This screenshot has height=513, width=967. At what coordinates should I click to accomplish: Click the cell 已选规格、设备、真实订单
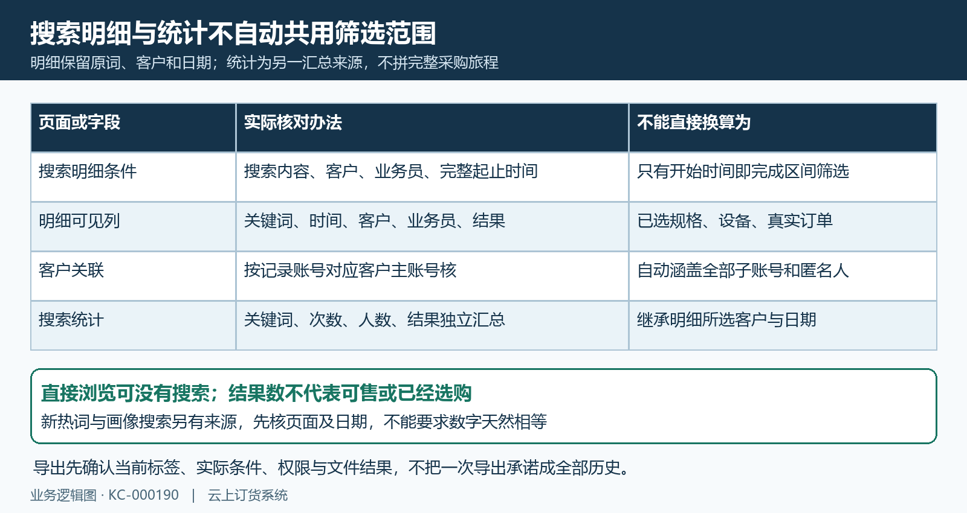(783, 226)
